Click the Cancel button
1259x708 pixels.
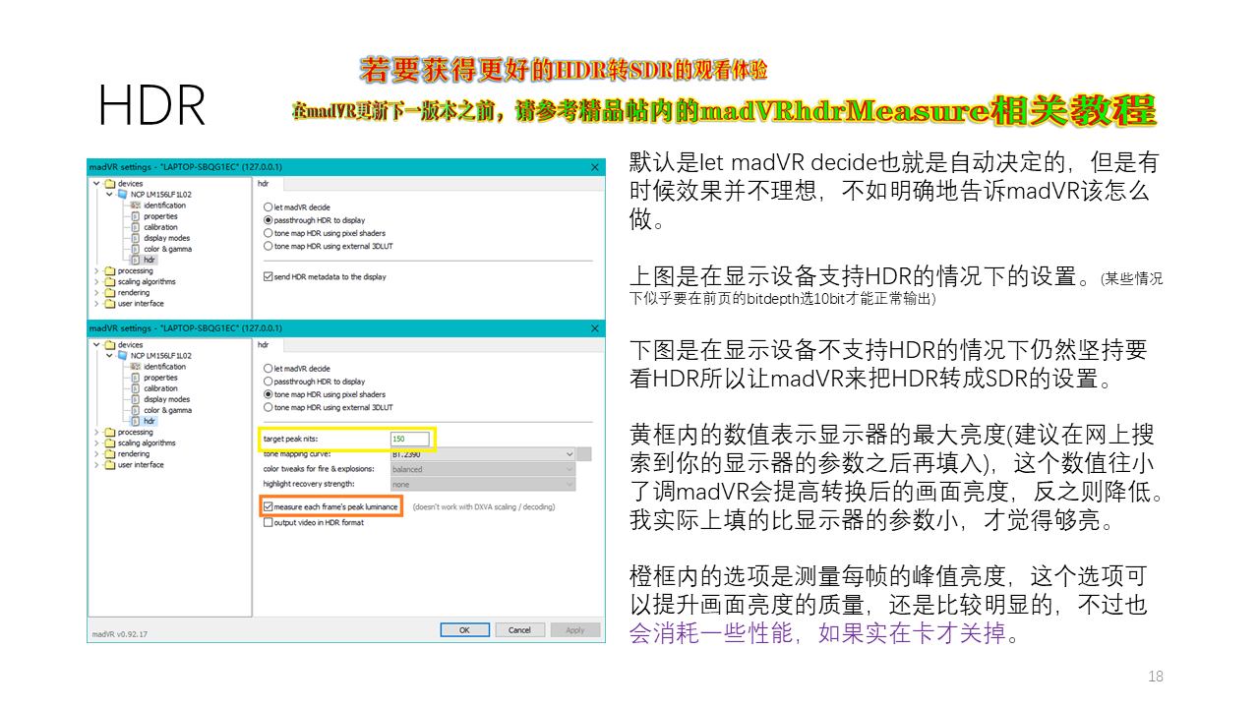(519, 629)
